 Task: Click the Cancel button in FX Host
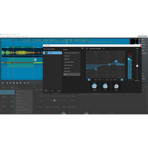[x=59, y=91]
